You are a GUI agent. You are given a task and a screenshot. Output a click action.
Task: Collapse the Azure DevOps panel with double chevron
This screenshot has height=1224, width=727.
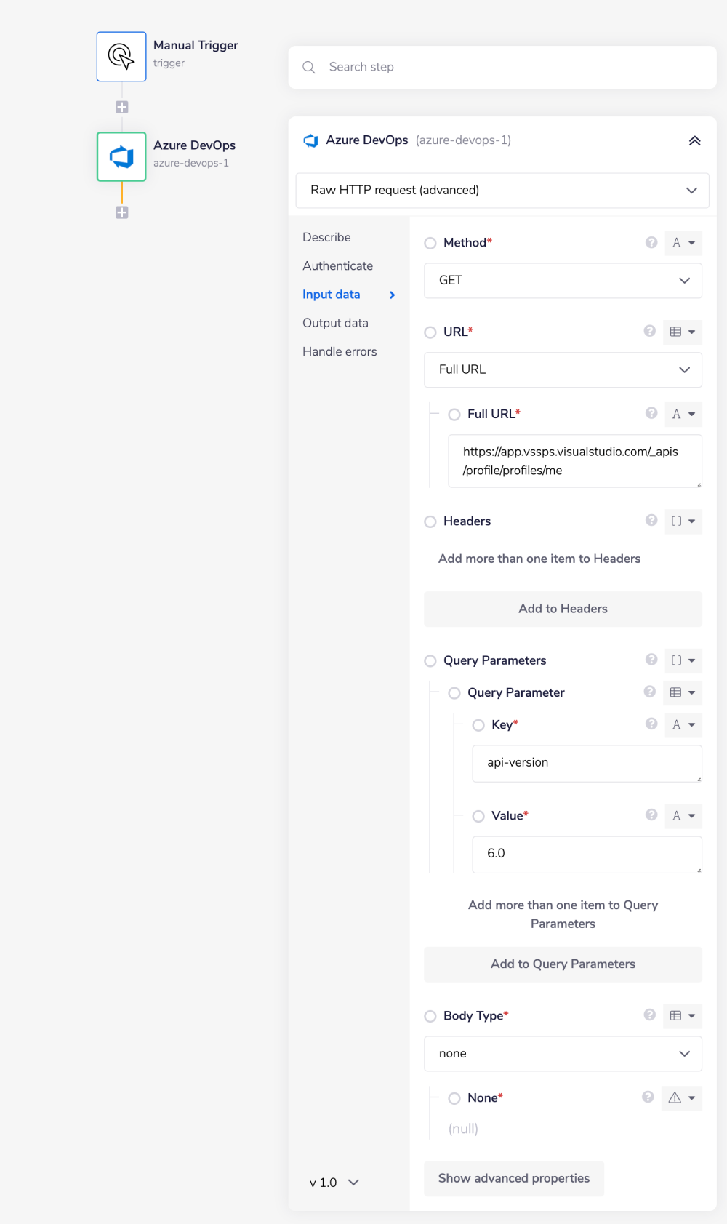click(x=694, y=140)
